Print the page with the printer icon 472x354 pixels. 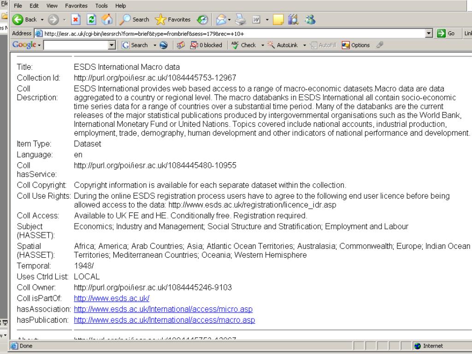coord(240,19)
